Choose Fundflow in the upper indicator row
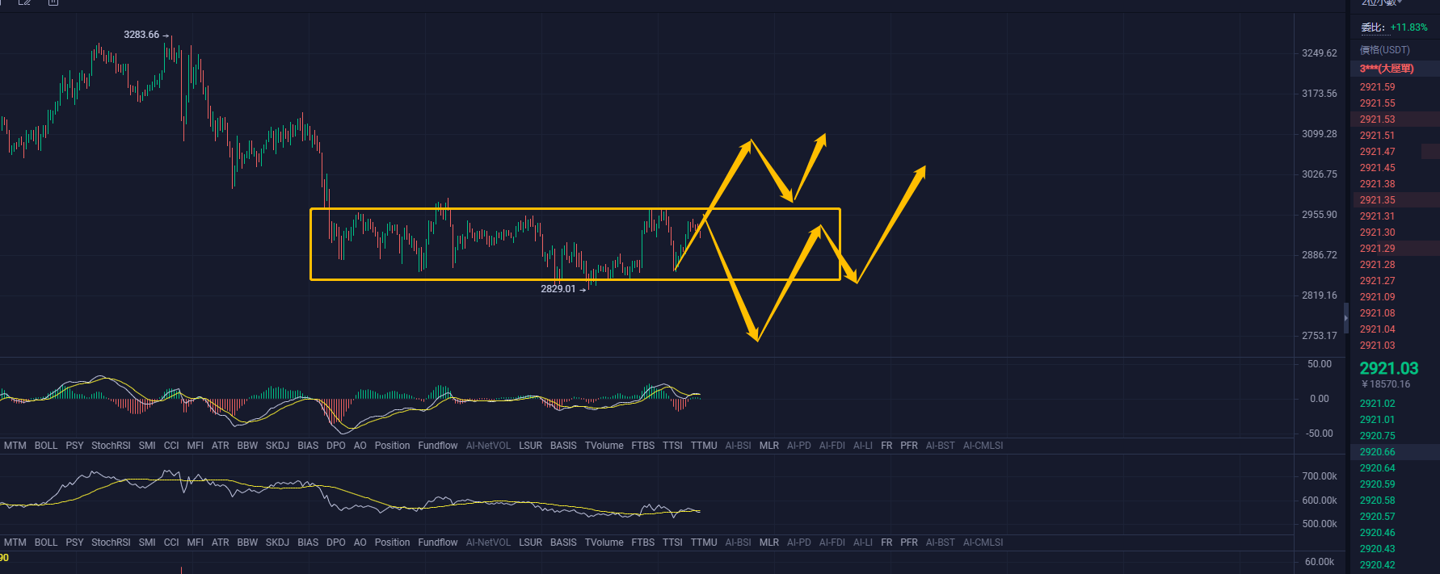 [437, 446]
